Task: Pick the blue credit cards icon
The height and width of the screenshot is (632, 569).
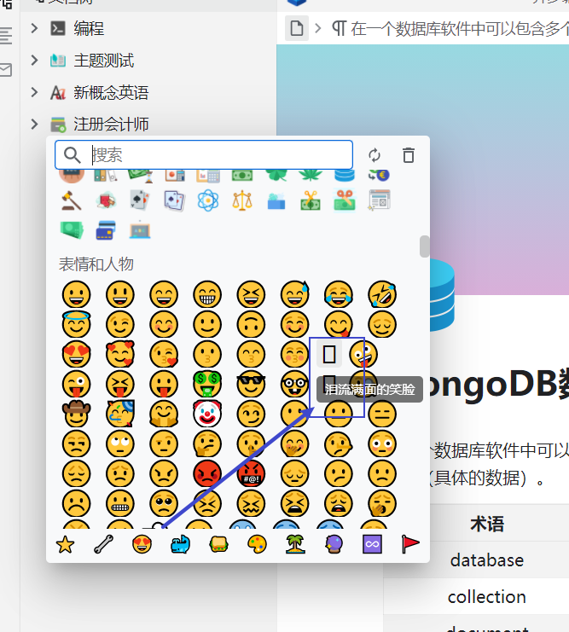Action: (106, 230)
